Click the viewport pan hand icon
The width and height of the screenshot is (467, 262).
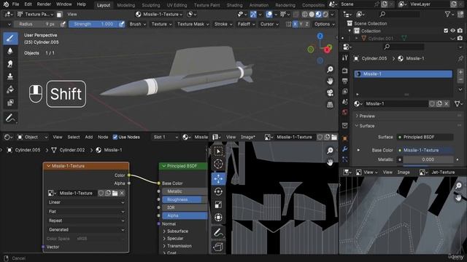(330, 81)
